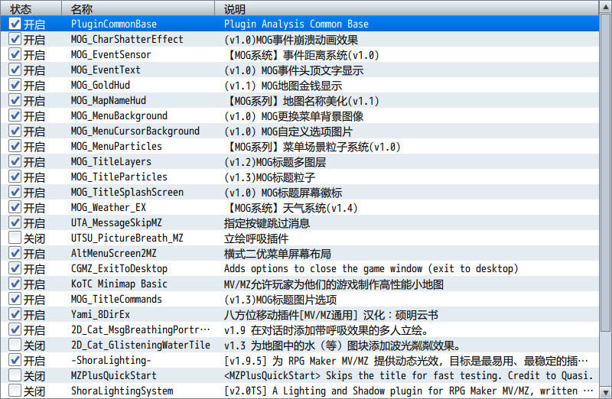Image resolution: width=612 pixels, height=399 pixels.
Task: Disable MOG_TitleParticles checkbox
Action: [15, 177]
